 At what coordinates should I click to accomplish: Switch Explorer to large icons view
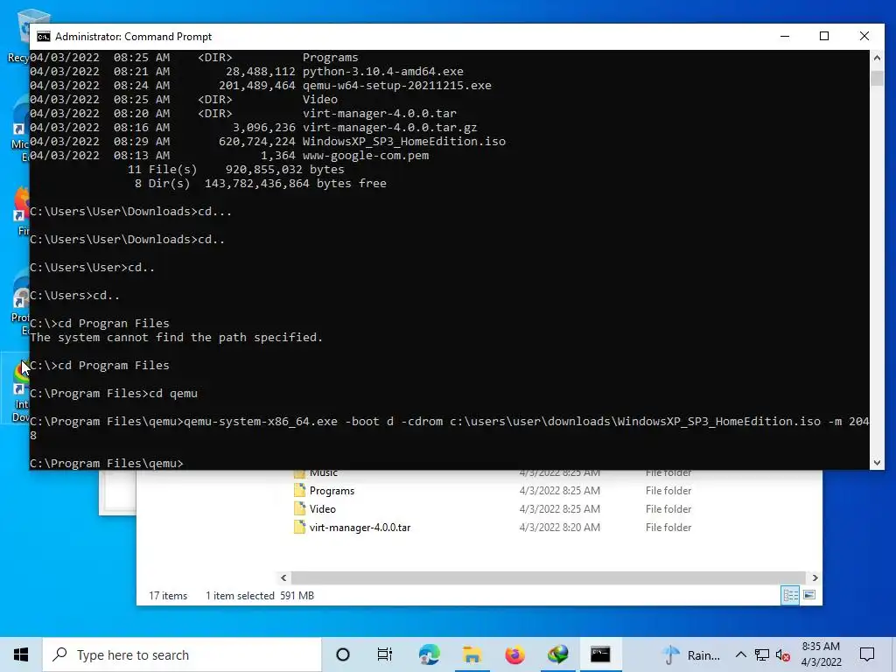pyautogui.click(x=809, y=595)
